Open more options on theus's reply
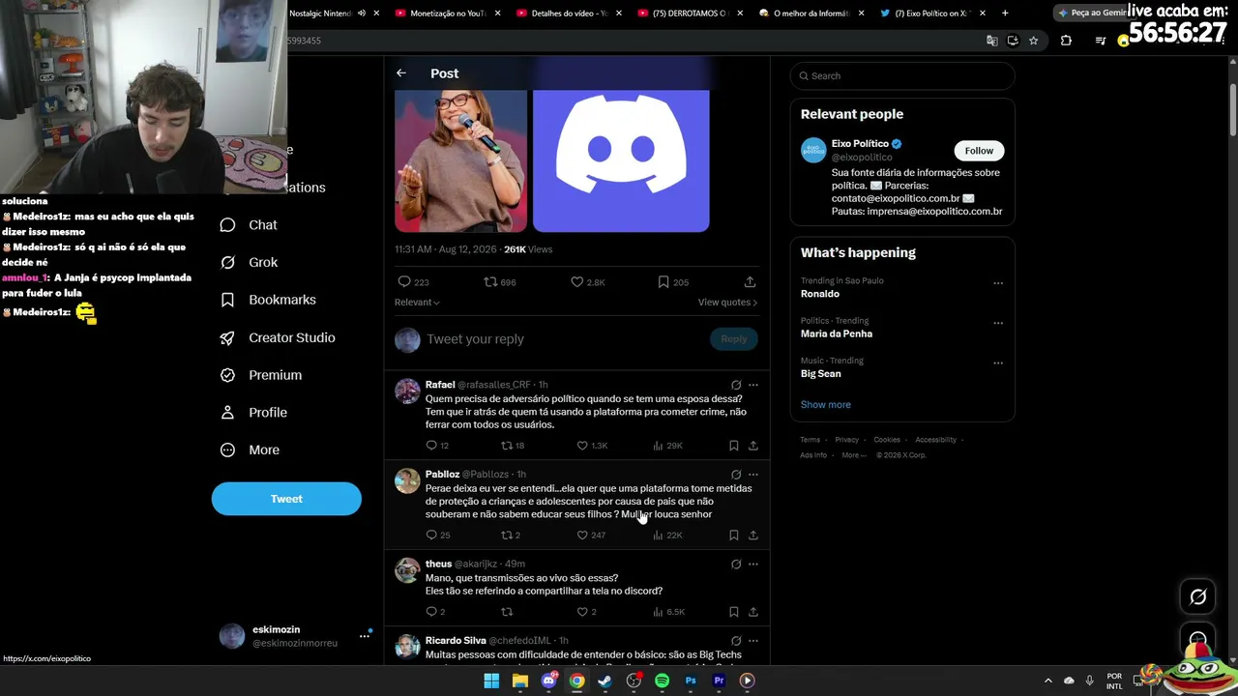 point(753,565)
